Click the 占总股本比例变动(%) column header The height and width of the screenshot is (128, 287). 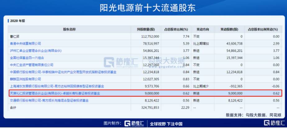click(263, 29)
